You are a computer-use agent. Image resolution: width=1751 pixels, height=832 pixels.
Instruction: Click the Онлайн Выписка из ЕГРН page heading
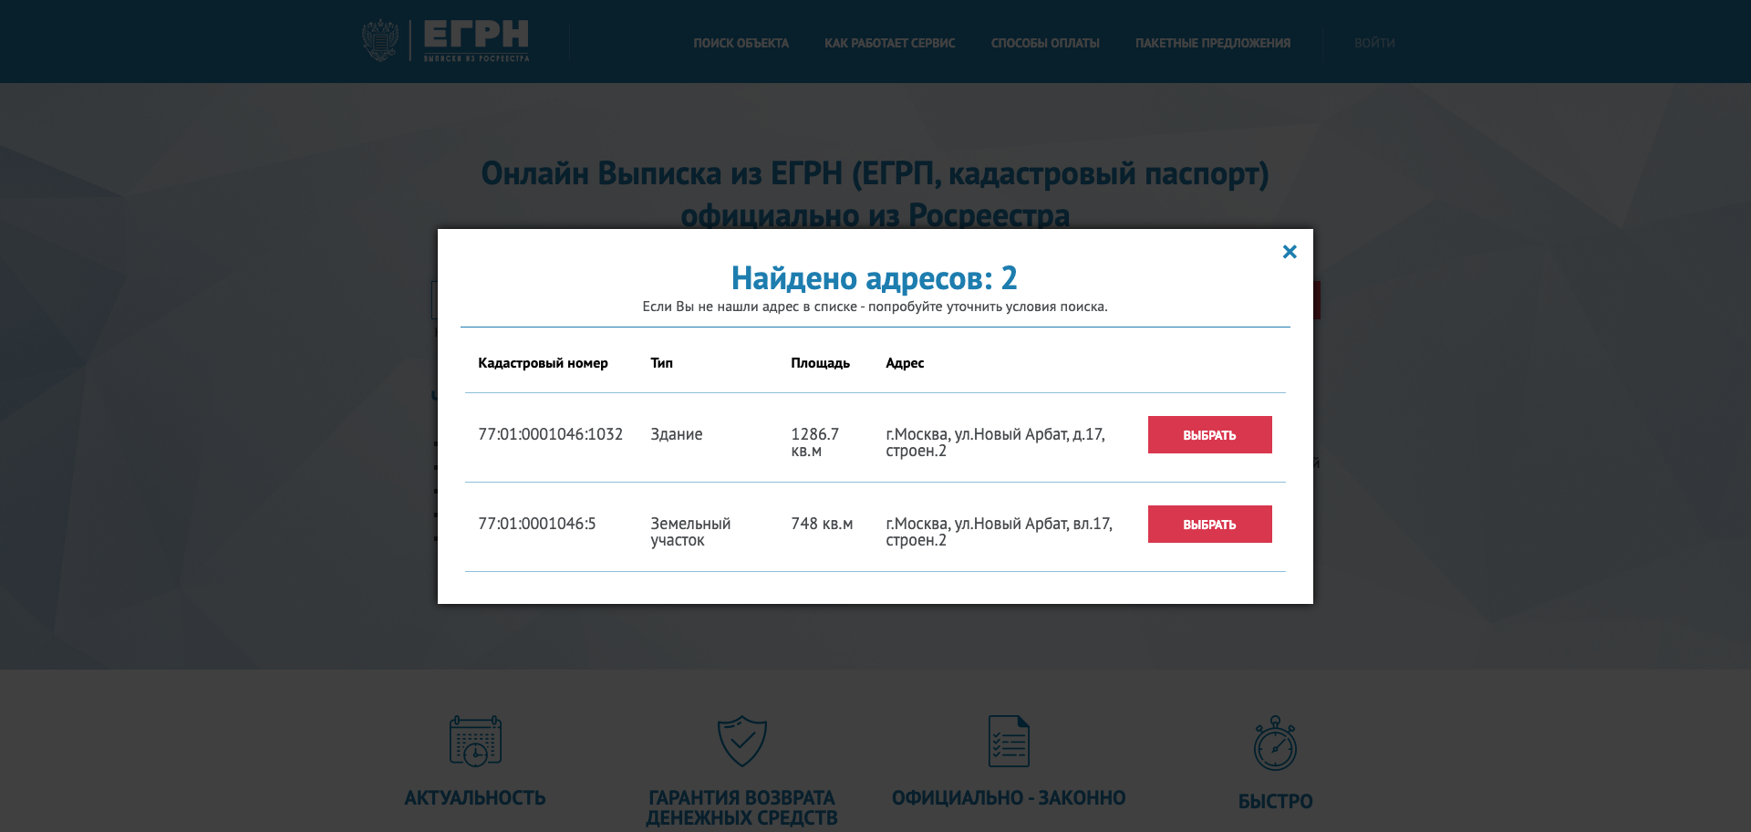pos(875,193)
